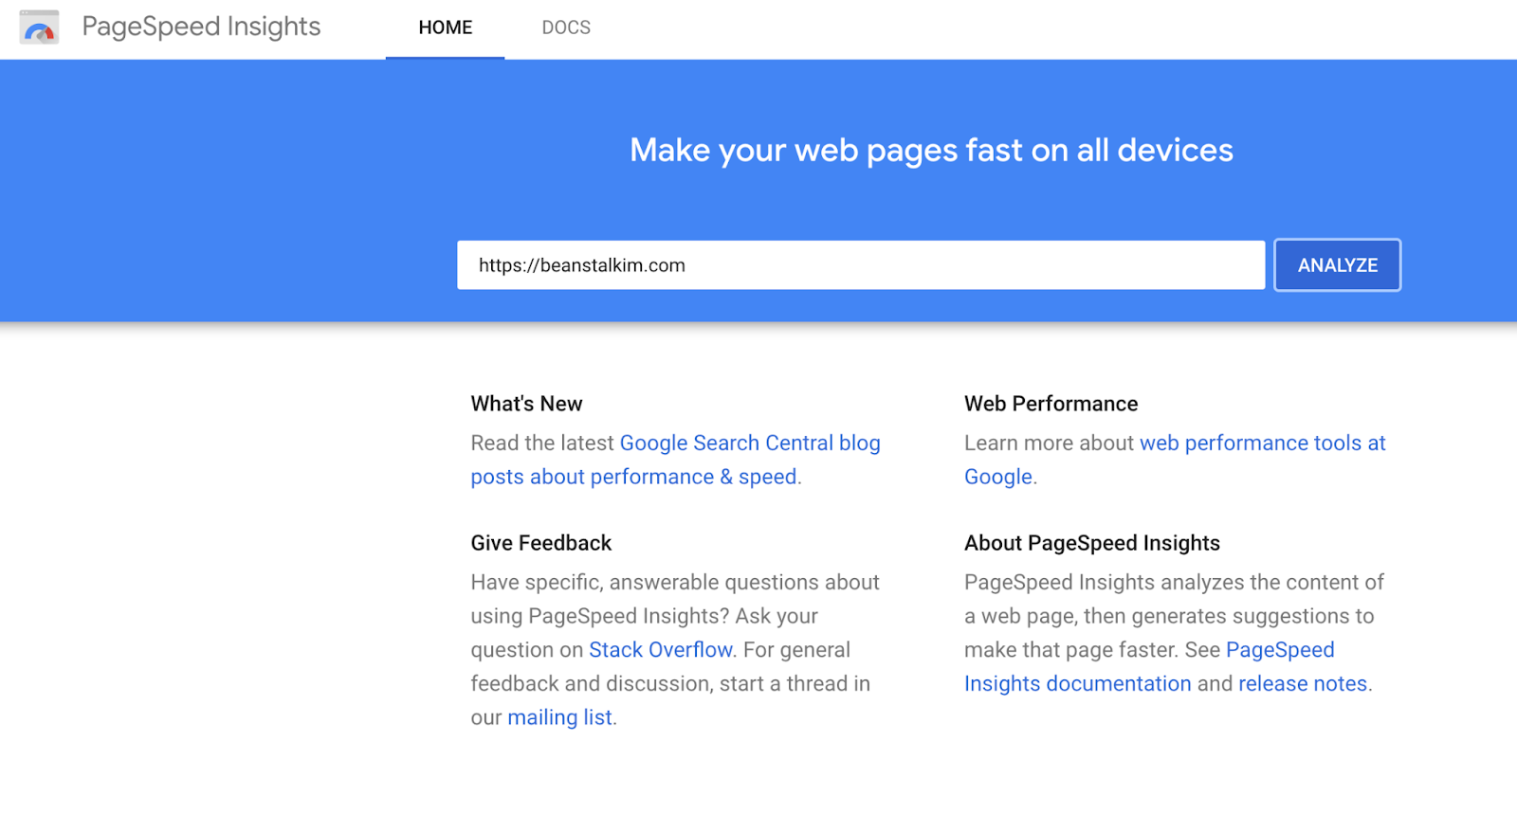Click the PageSpeed Insights title text

coord(201,27)
